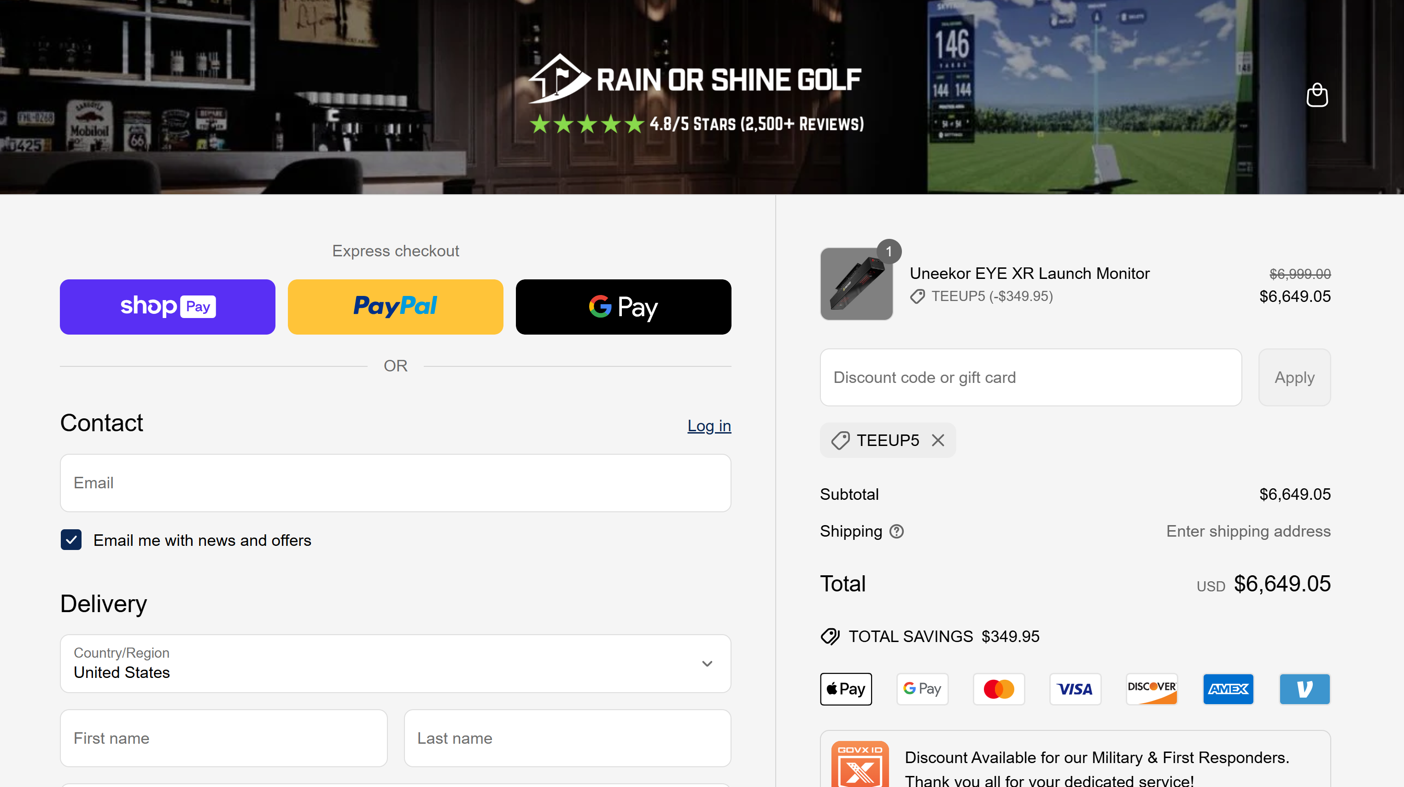This screenshot has width=1404, height=787.
Task: Click the Visa payment icon
Action: pos(1076,689)
